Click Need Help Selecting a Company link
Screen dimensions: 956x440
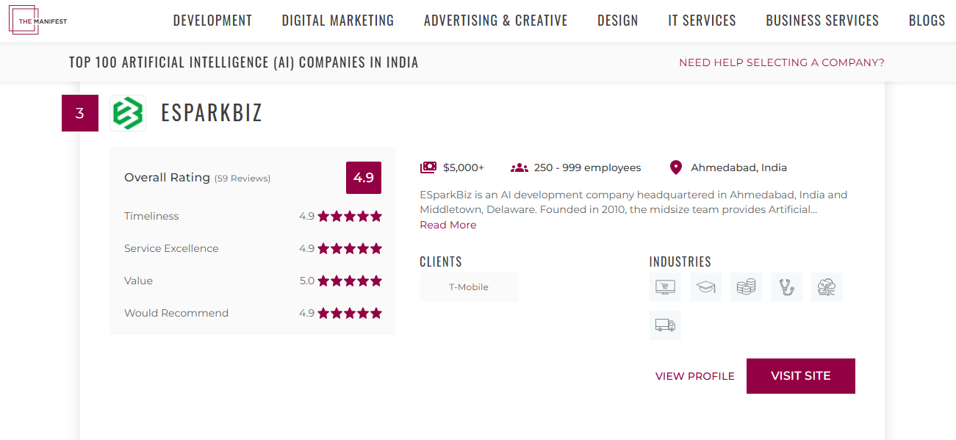point(782,62)
